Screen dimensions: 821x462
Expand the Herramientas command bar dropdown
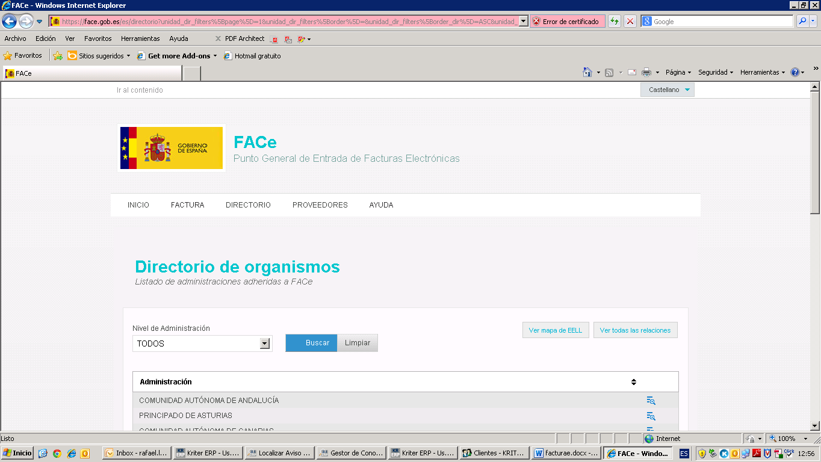(x=763, y=72)
